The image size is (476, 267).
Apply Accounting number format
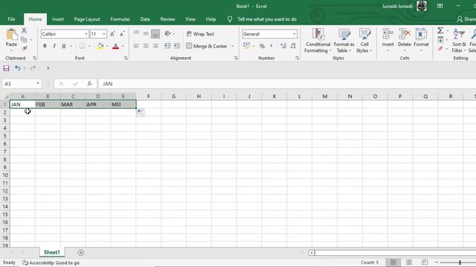246,46
